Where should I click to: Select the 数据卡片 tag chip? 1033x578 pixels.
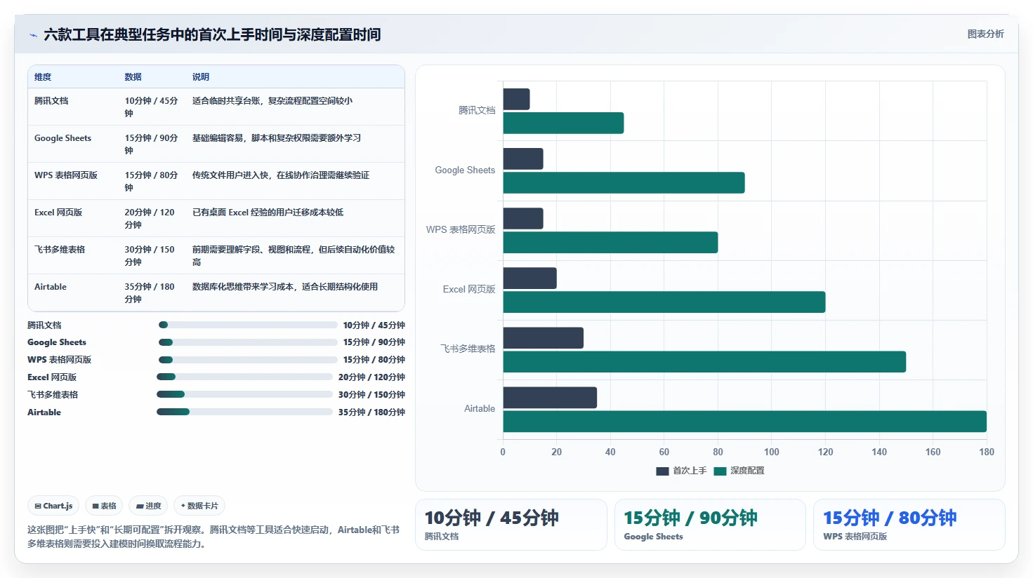point(199,506)
